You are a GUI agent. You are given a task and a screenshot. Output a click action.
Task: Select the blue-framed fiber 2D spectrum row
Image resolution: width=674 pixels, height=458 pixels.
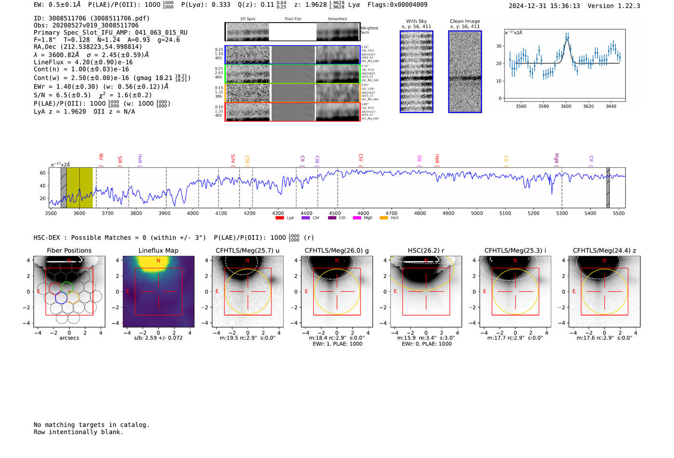pyautogui.click(x=293, y=55)
